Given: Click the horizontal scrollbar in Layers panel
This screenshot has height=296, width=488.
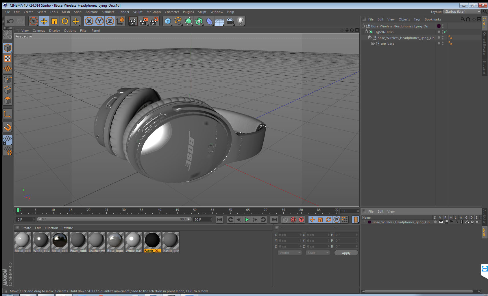Looking at the screenshot, I should [419, 291].
